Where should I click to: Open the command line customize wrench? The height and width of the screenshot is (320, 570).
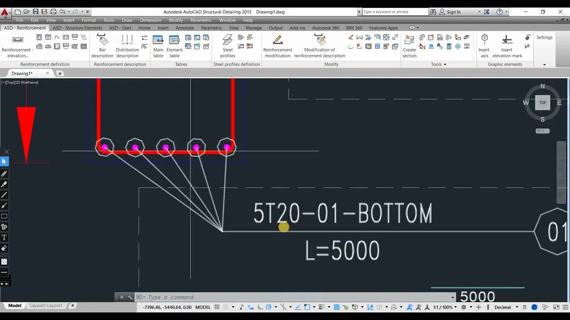point(130,297)
